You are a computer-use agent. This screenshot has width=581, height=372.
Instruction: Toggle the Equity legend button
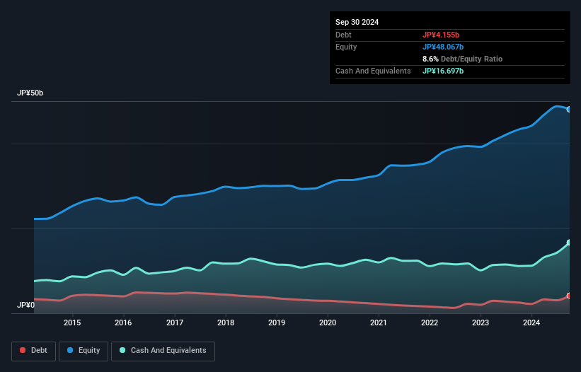(84, 351)
